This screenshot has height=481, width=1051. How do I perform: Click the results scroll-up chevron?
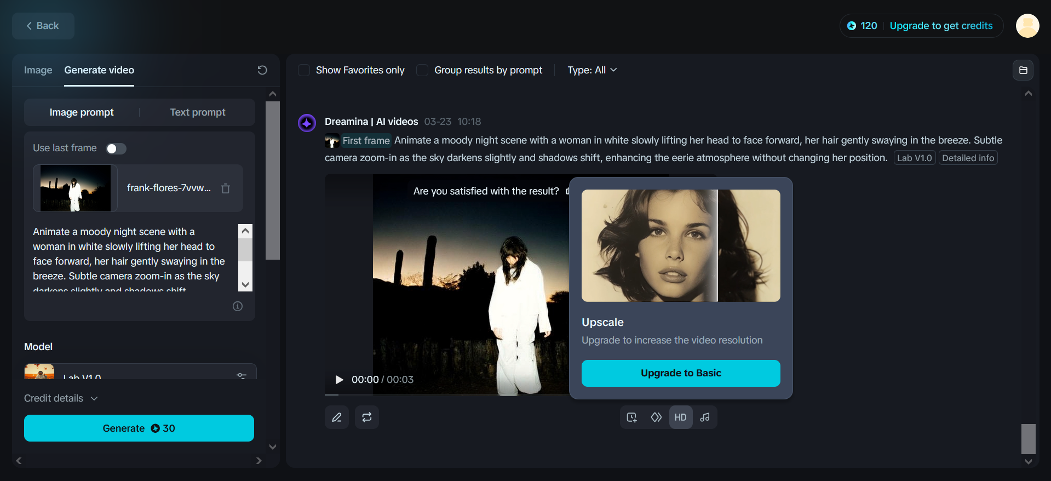(1029, 94)
